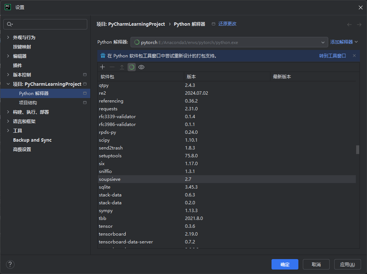Click the 确定 button
The image size is (367, 274).
click(285, 264)
